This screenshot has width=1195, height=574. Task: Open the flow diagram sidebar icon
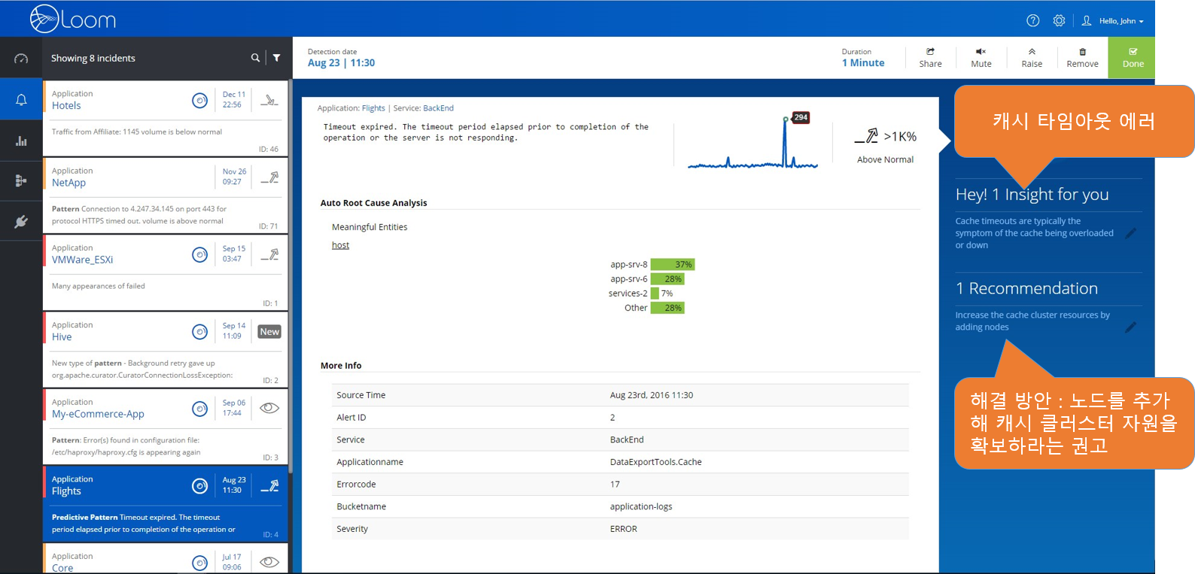click(x=21, y=180)
